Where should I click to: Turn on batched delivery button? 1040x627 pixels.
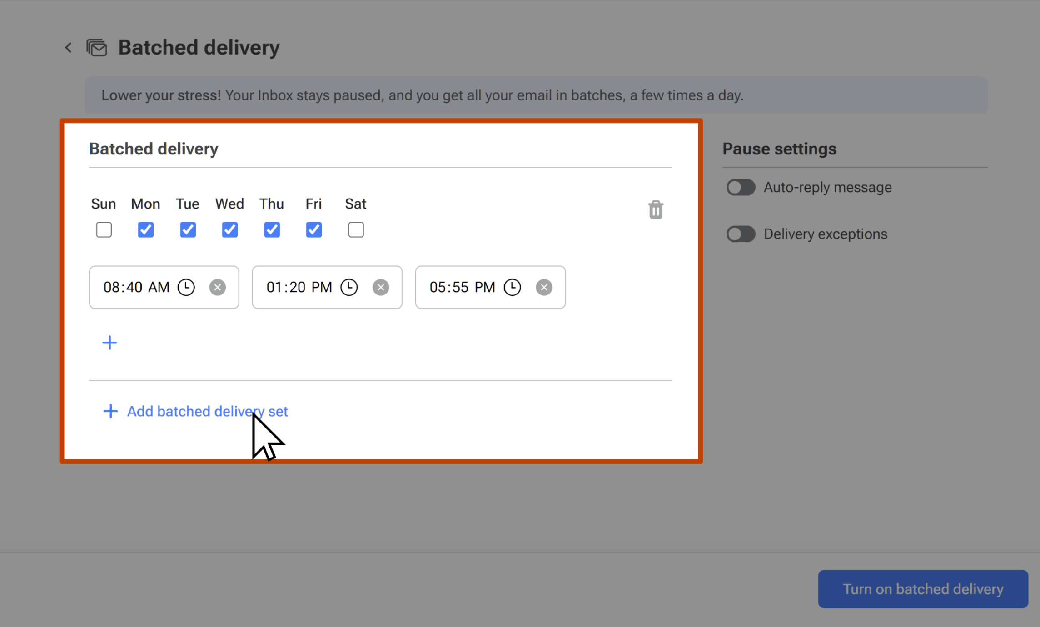pos(923,589)
